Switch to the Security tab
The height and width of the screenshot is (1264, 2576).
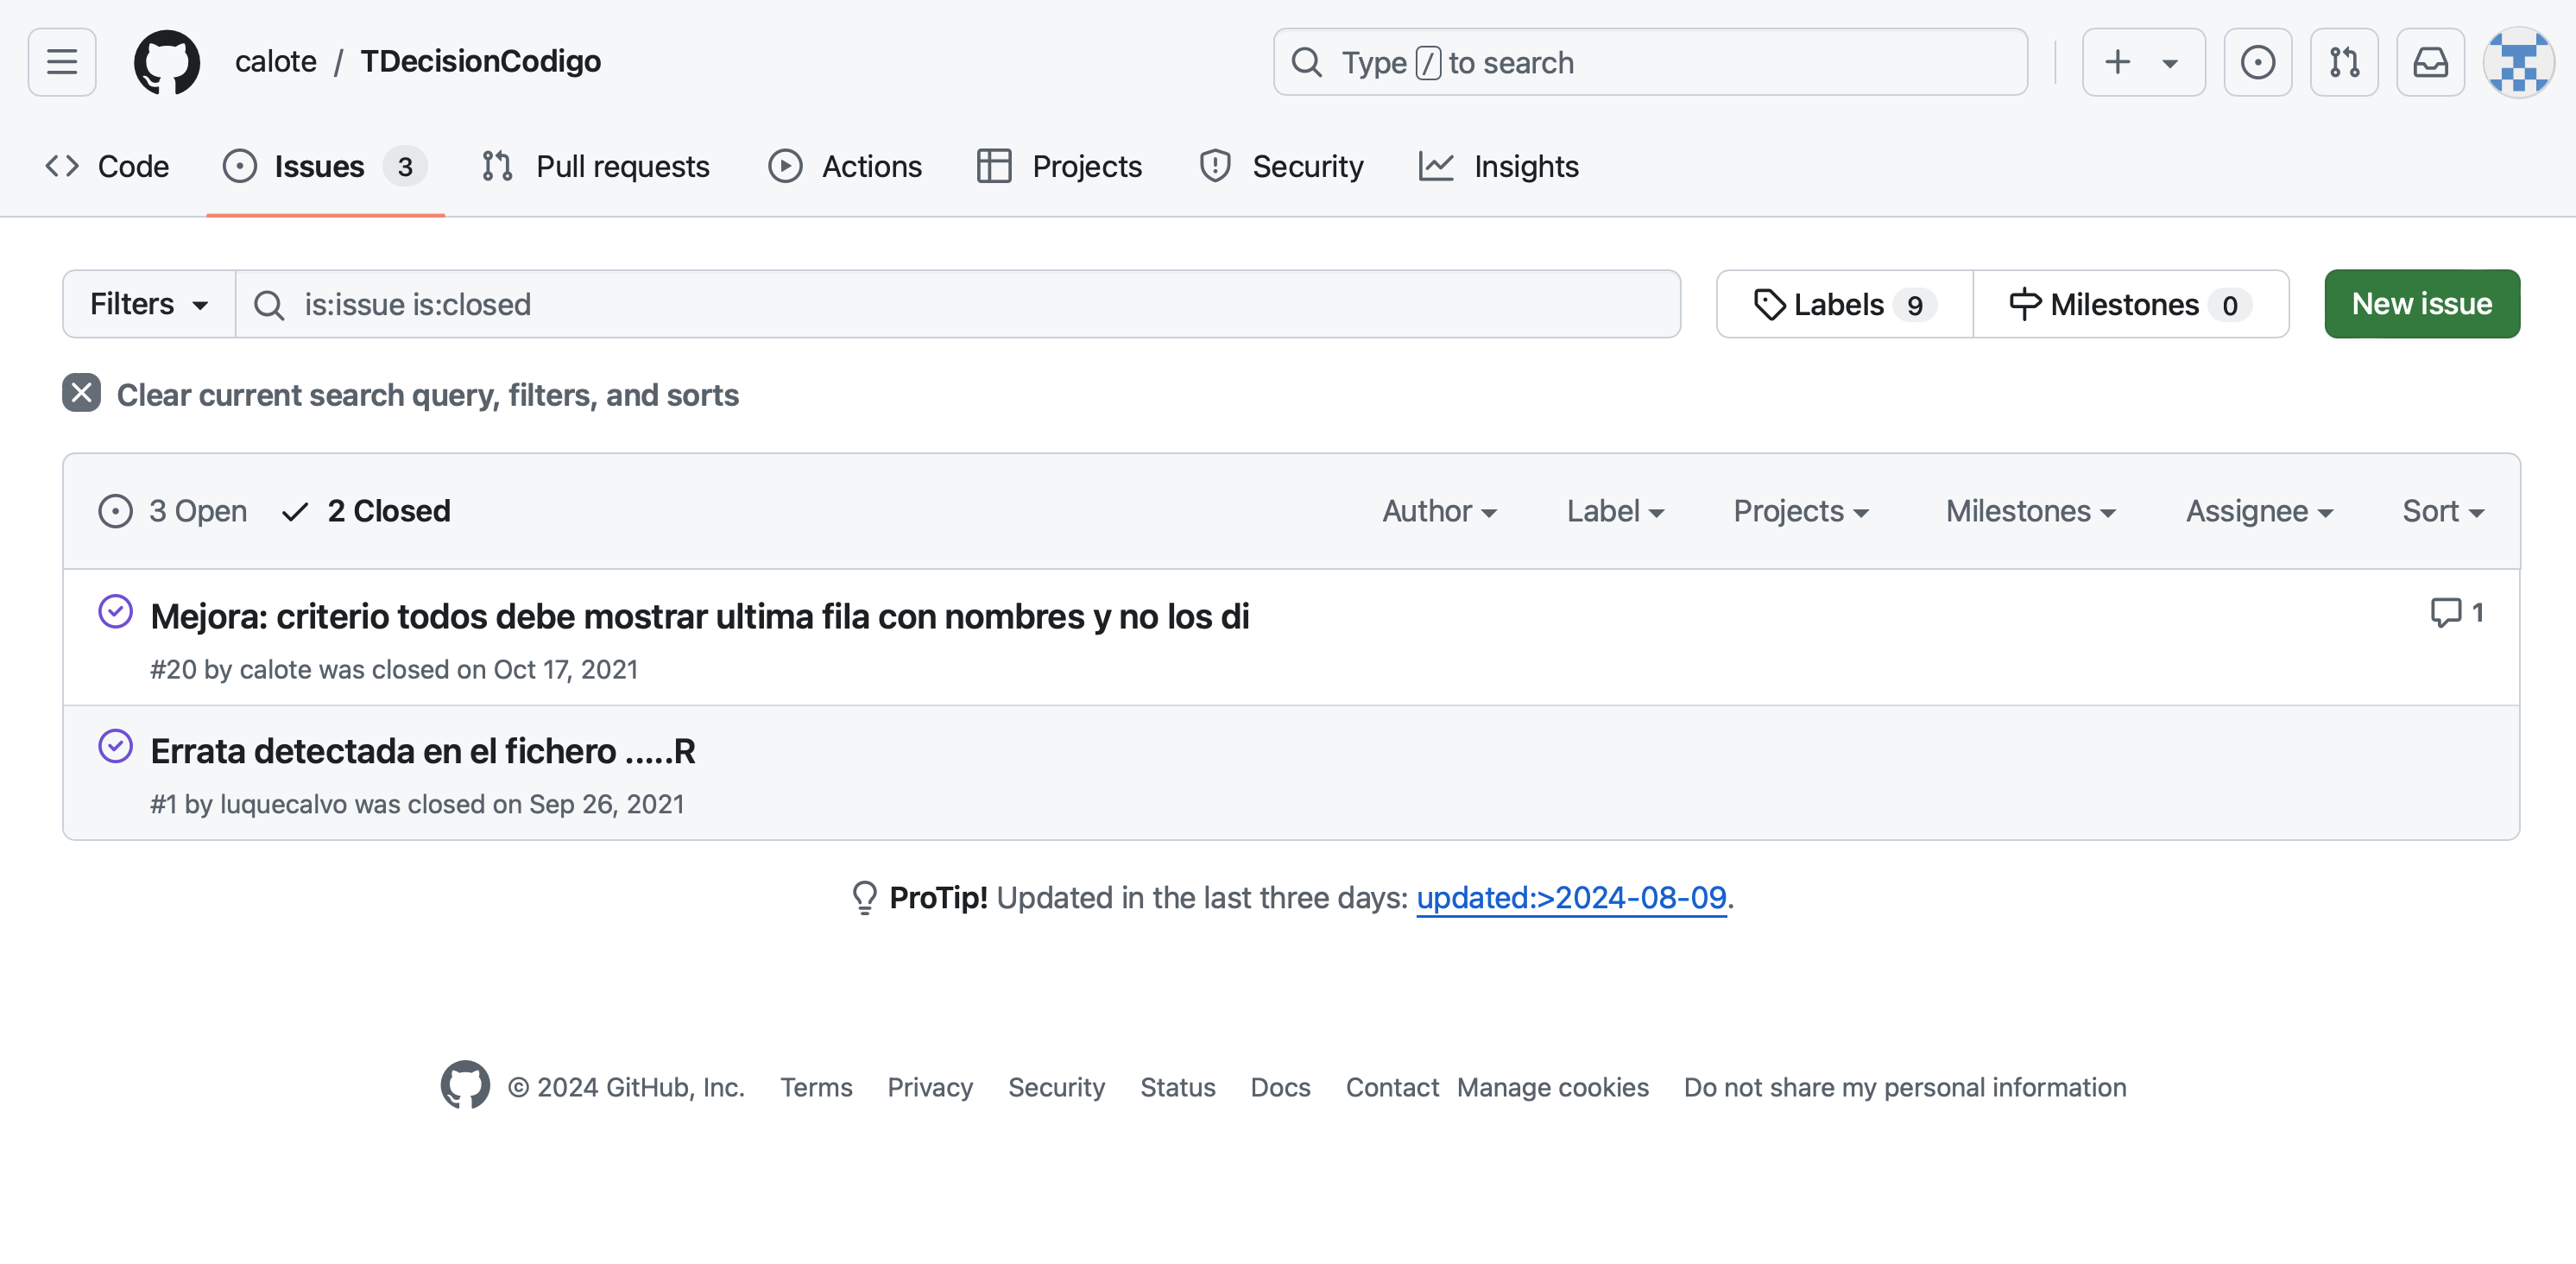coord(1281,166)
